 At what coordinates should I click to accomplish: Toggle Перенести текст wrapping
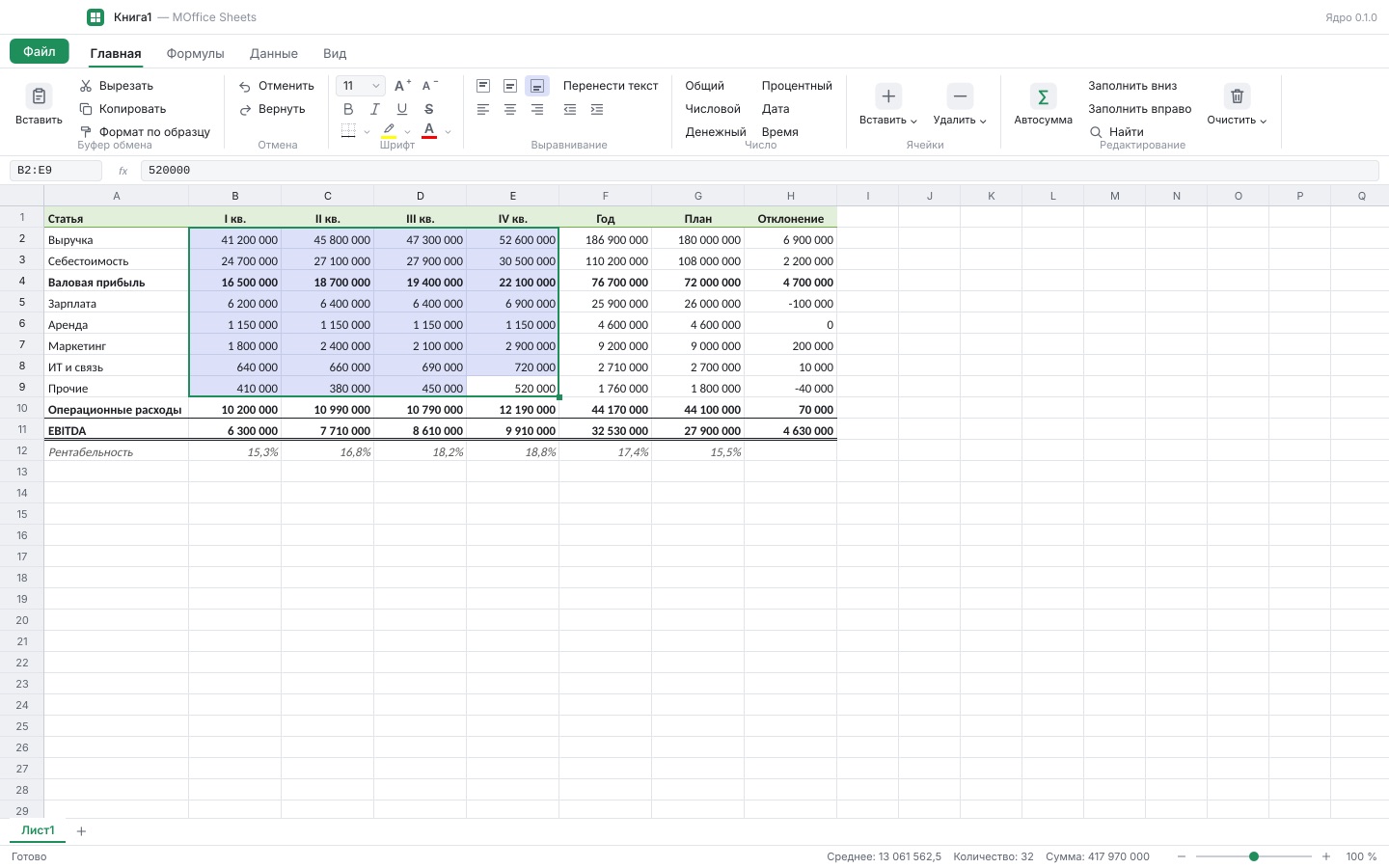click(611, 86)
